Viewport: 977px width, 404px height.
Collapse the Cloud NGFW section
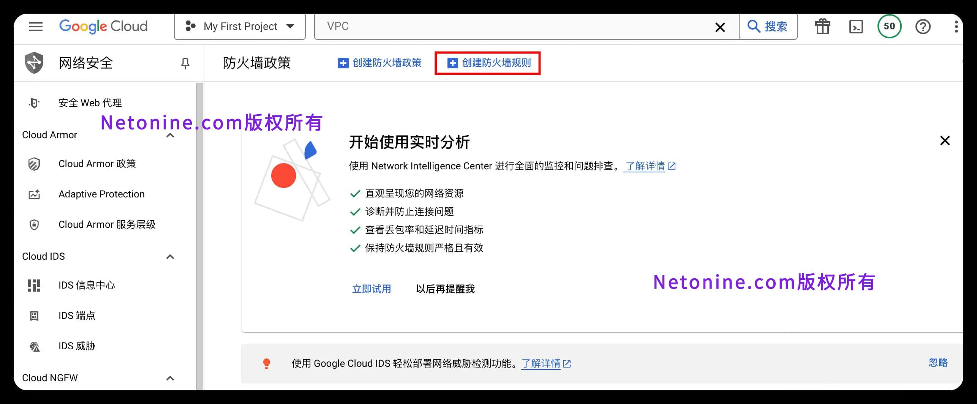tap(170, 378)
